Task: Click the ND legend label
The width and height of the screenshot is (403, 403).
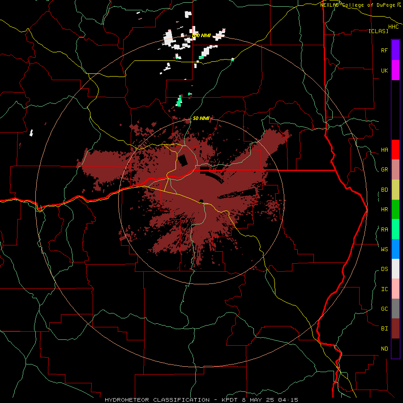Action: (x=384, y=349)
